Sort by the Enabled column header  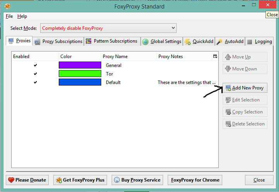coord(35,57)
